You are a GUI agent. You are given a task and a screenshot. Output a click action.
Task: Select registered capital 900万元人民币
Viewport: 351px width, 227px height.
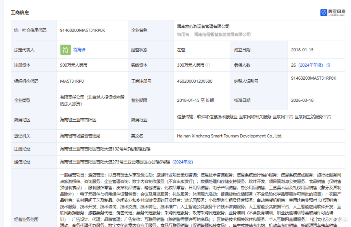(74, 65)
